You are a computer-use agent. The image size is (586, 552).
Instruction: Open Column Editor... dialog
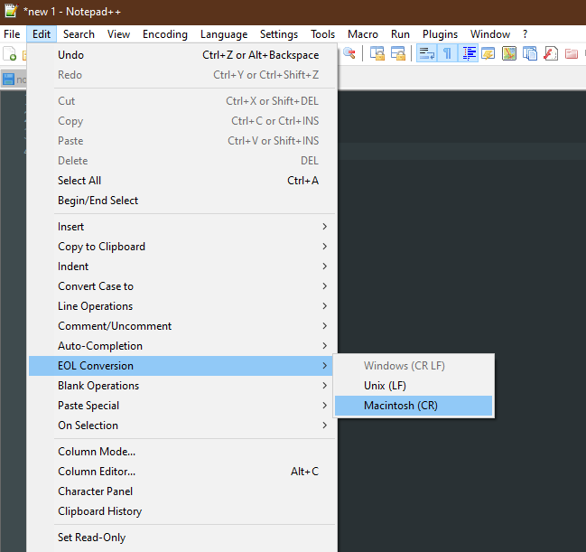[182, 472]
